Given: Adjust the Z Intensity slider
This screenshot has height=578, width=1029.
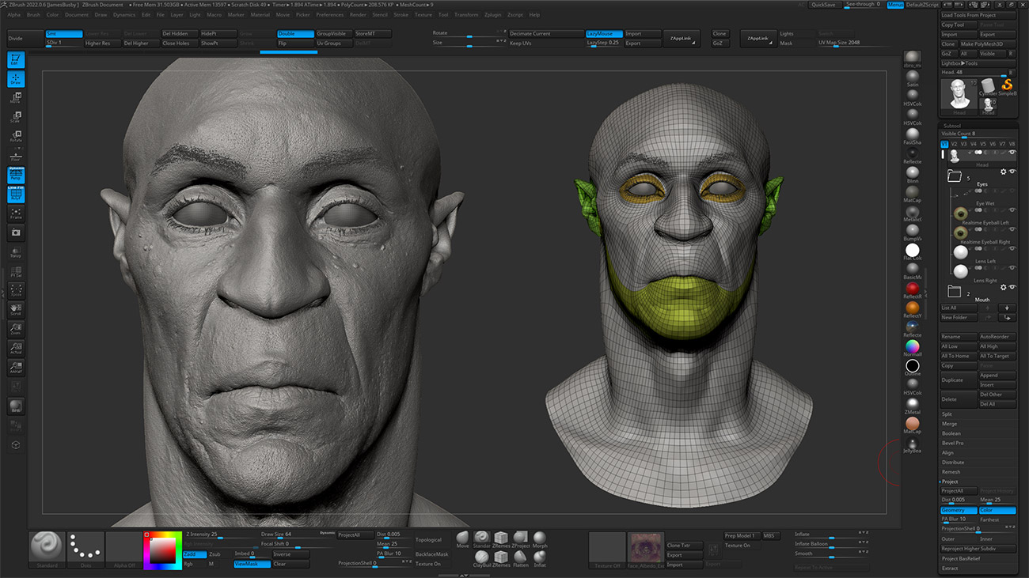Looking at the screenshot, I should point(221,535).
